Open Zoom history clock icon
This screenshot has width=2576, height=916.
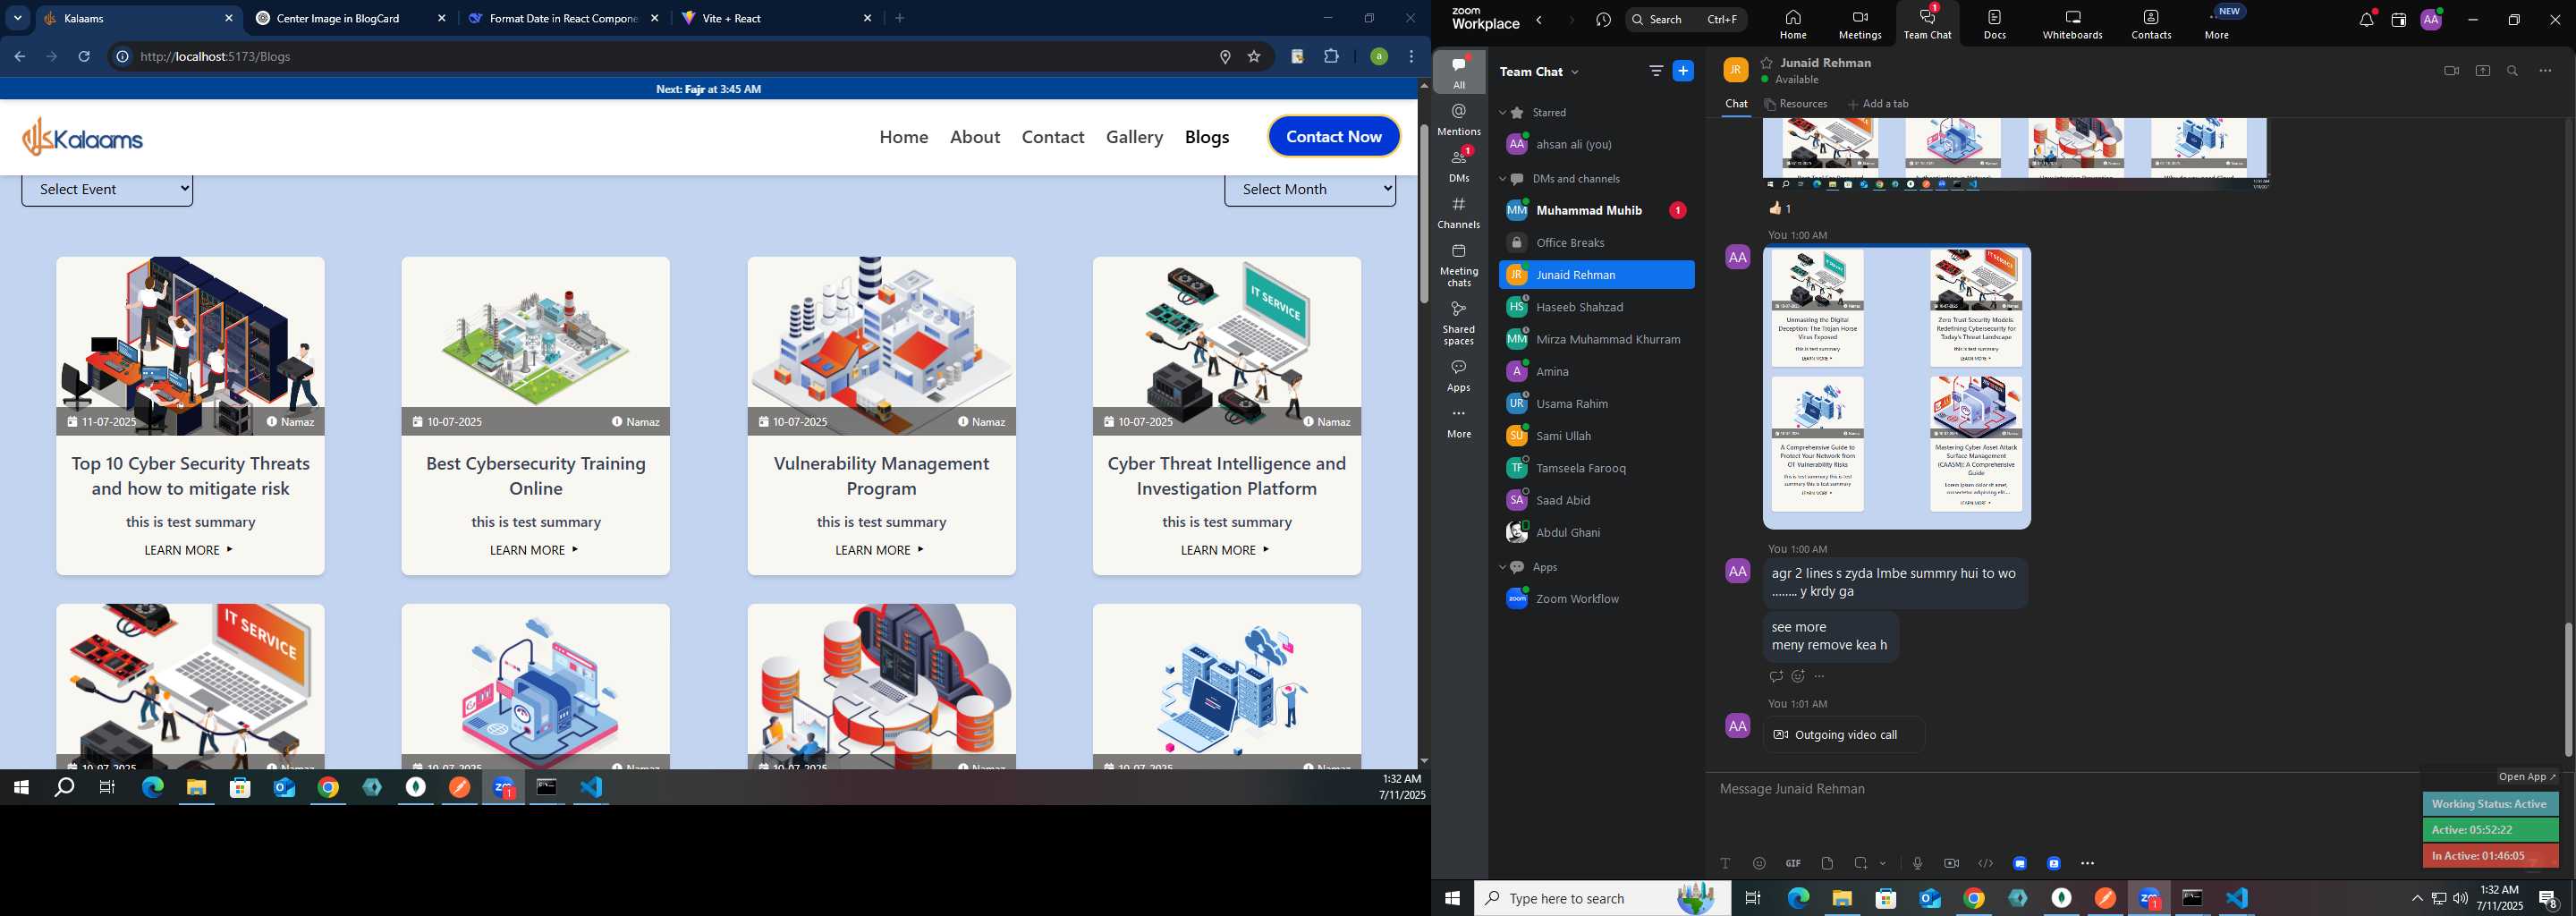(x=1603, y=20)
